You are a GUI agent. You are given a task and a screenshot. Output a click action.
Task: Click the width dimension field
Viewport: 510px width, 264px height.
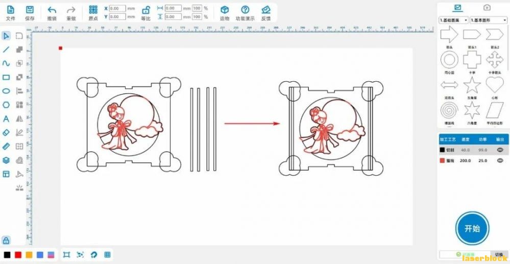(x=173, y=9)
